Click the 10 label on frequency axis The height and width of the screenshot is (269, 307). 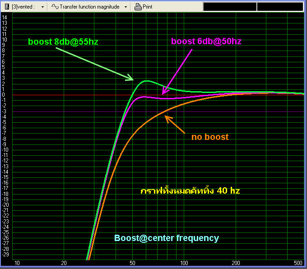coord(17,263)
